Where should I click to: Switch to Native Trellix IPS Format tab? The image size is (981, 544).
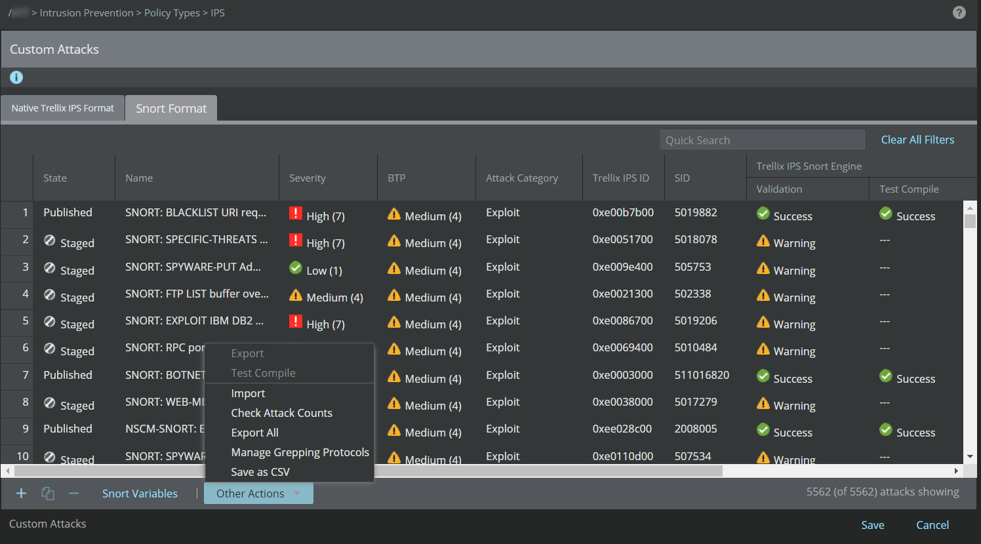[x=63, y=108]
